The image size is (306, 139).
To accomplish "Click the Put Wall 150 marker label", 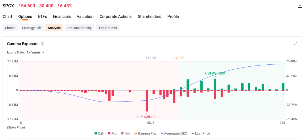I will click(147, 117).
